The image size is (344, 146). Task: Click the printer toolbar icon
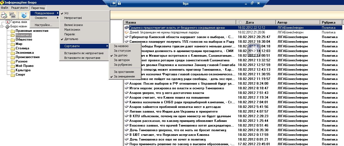(x=4, y=15)
